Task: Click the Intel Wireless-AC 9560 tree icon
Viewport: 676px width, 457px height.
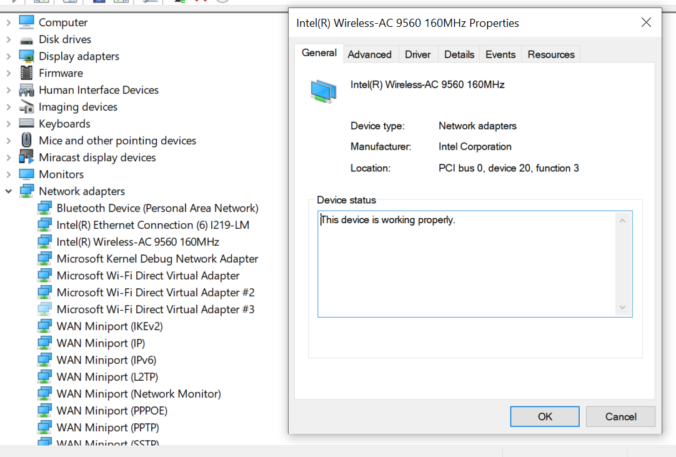Action: (44, 242)
